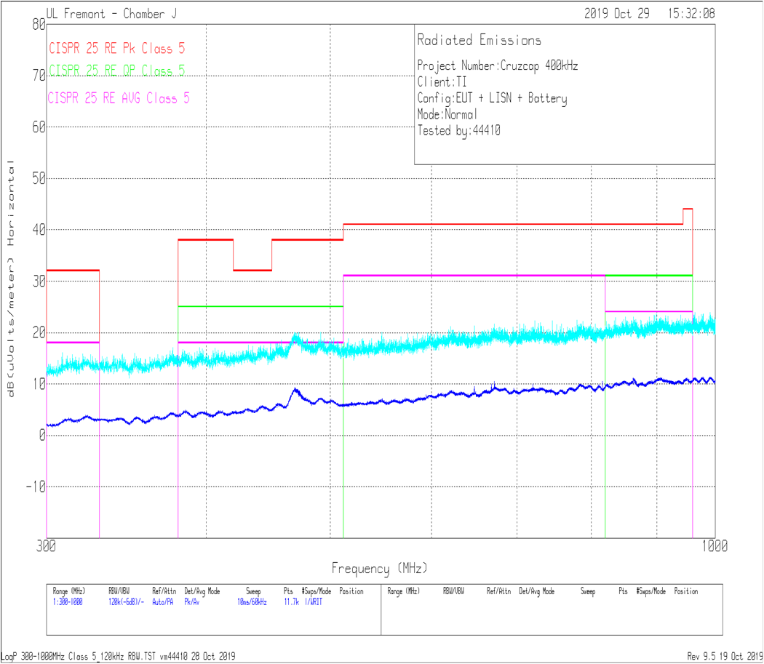Screen dimensions: 764x664
Task: Click Config:EUT + LISN + Battery text
Action: pos(492,98)
